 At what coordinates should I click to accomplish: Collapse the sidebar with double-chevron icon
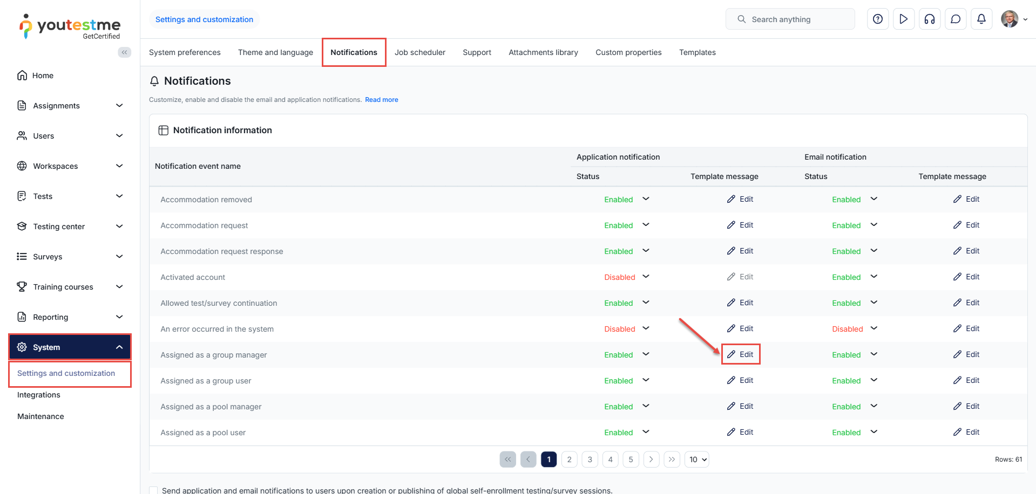(x=124, y=52)
